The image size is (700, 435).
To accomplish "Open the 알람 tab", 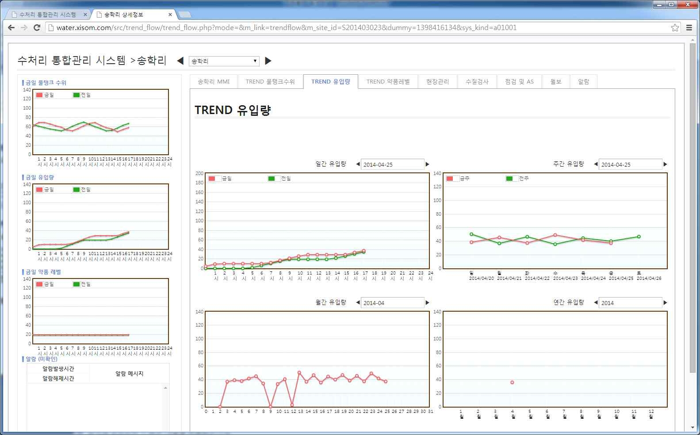I will coord(584,82).
